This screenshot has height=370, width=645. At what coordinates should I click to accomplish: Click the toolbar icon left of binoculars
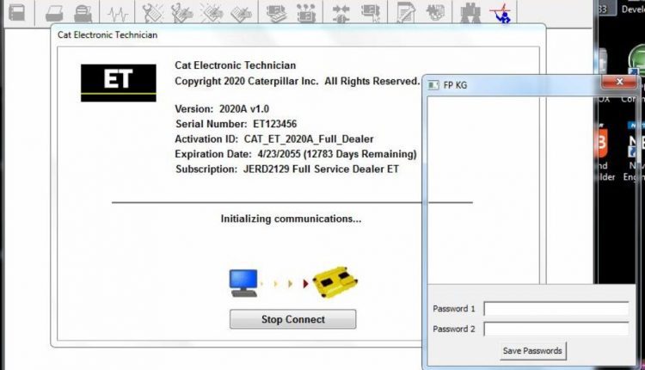pyautogui.click(x=435, y=12)
